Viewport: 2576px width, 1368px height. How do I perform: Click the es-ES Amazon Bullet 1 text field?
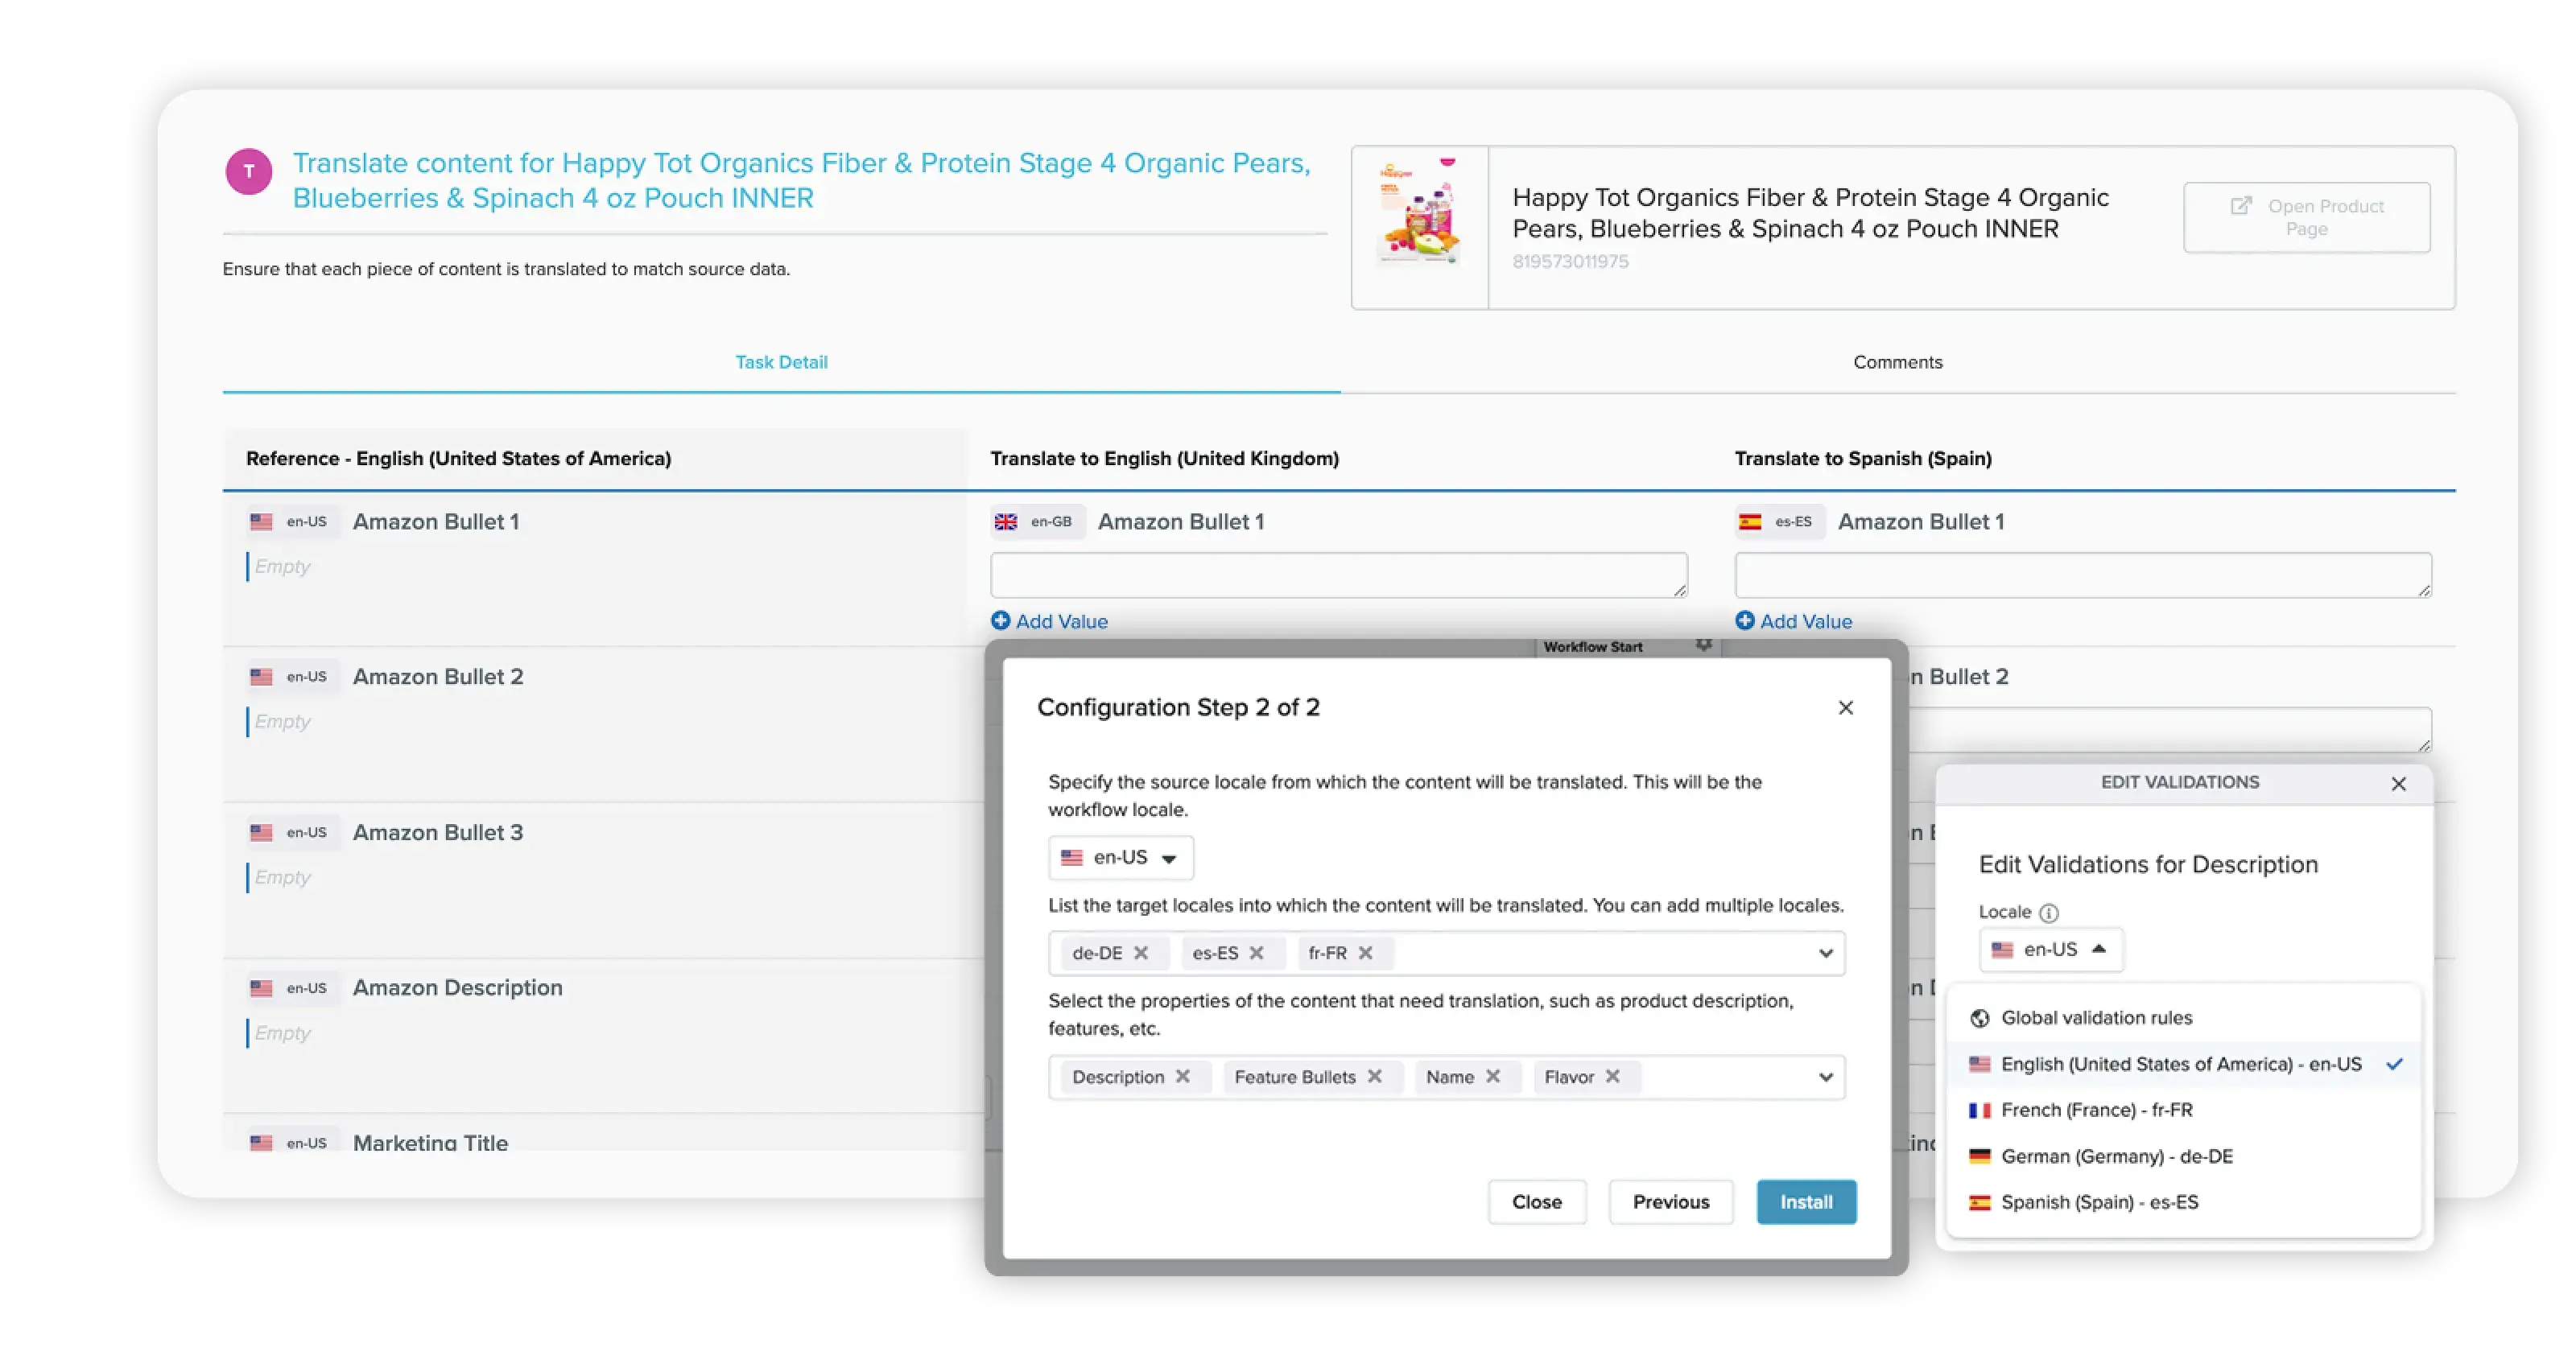tap(2083, 575)
